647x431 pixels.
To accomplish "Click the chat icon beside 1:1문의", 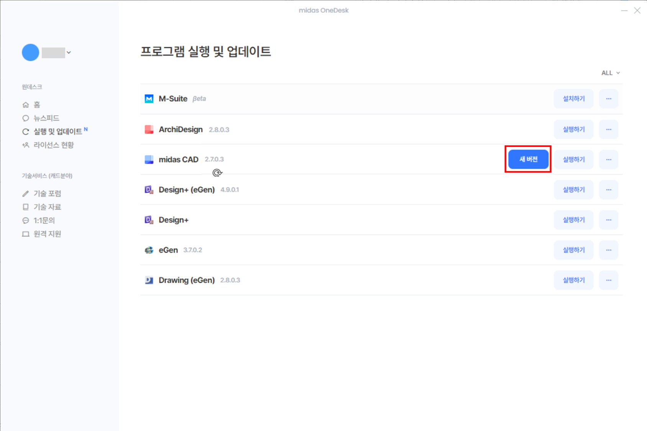I will (26, 220).
